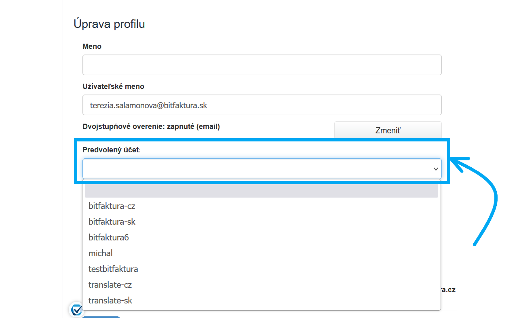Click the Užívateľské meno email field
Image resolution: width=519 pixels, height=318 pixels.
(262, 105)
